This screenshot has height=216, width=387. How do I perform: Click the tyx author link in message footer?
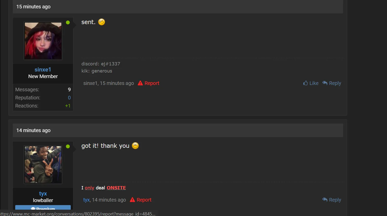pyautogui.click(x=86, y=200)
